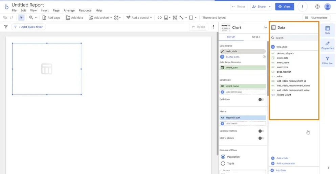Image resolution: width=336 pixels, height=174 pixels.
Task: Open the help icon
Action: [x=317, y=7]
